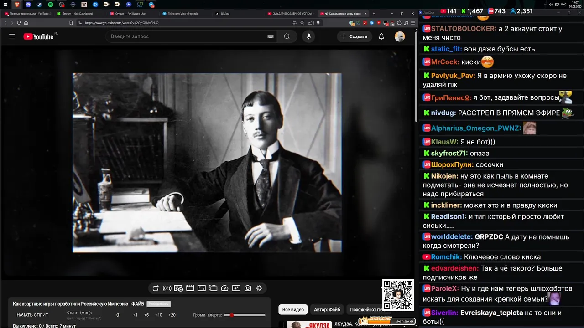Take a screenshot with camera icon
The height and width of the screenshot is (328, 584).
pyautogui.click(x=248, y=288)
